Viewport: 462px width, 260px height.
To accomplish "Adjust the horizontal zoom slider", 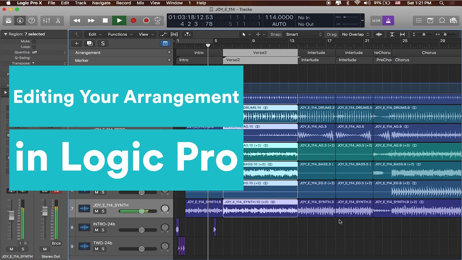I will click(x=445, y=34).
